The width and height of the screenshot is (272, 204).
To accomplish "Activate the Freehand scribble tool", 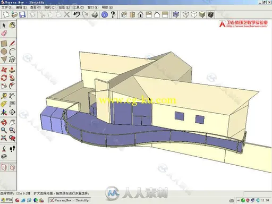I will 12,59.
